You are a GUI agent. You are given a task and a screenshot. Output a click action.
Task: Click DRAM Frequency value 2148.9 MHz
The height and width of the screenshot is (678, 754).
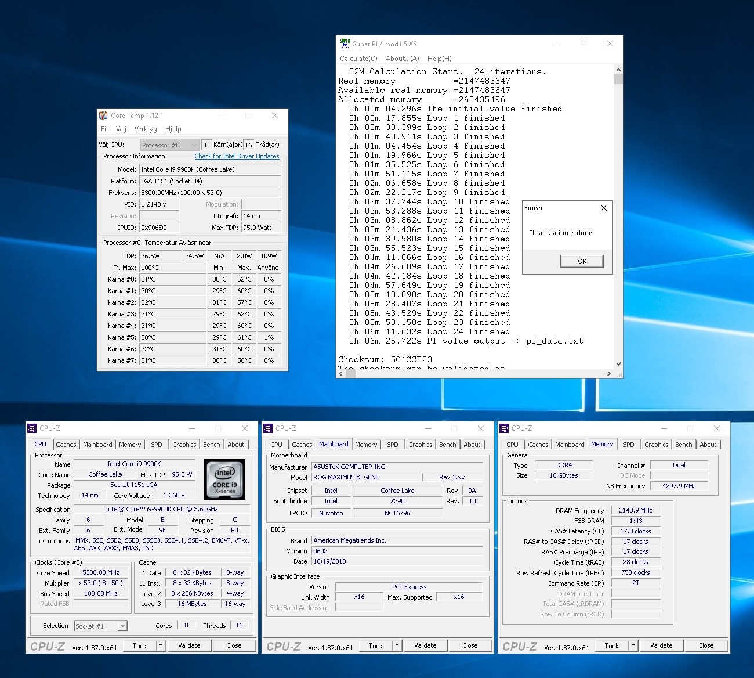635,510
